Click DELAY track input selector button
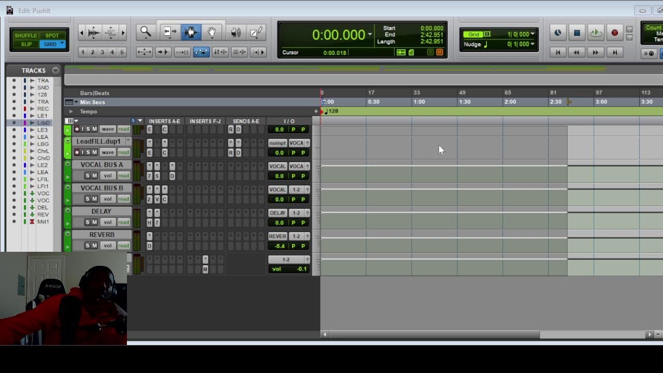The height and width of the screenshot is (373, 663). [x=277, y=213]
